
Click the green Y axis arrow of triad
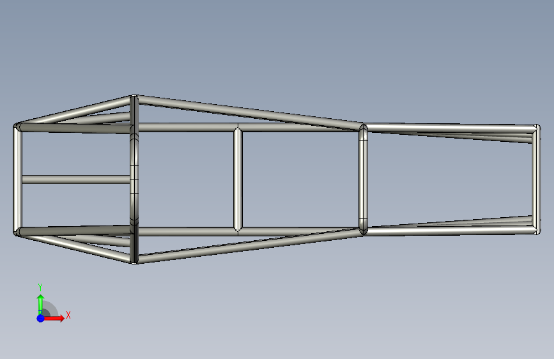click(41, 303)
